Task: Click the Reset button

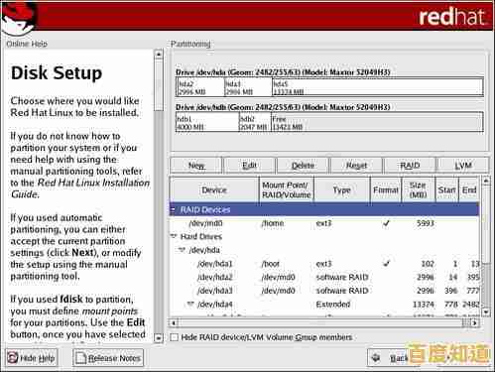Action: coord(356,166)
